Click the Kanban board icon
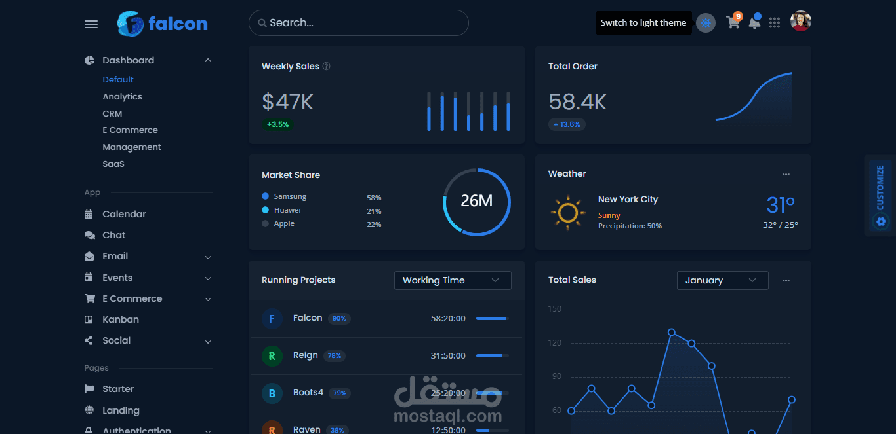Image resolution: width=896 pixels, height=434 pixels. click(89, 319)
